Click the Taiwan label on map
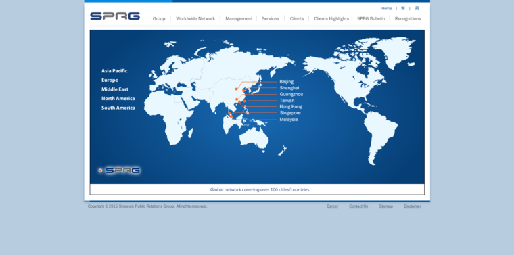The width and height of the screenshot is (514, 255). pyautogui.click(x=287, y=101)
